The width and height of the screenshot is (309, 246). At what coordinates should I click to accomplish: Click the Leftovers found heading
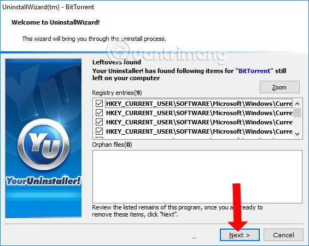116,62
